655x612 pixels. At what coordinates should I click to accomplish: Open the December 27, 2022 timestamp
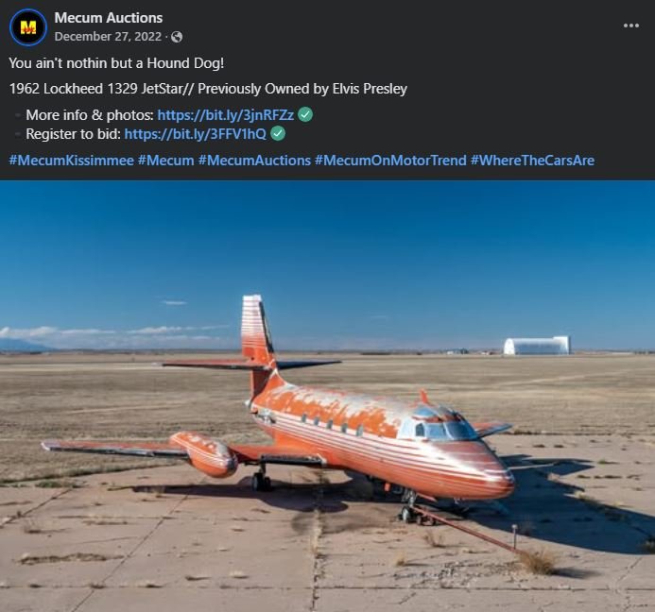108,36
